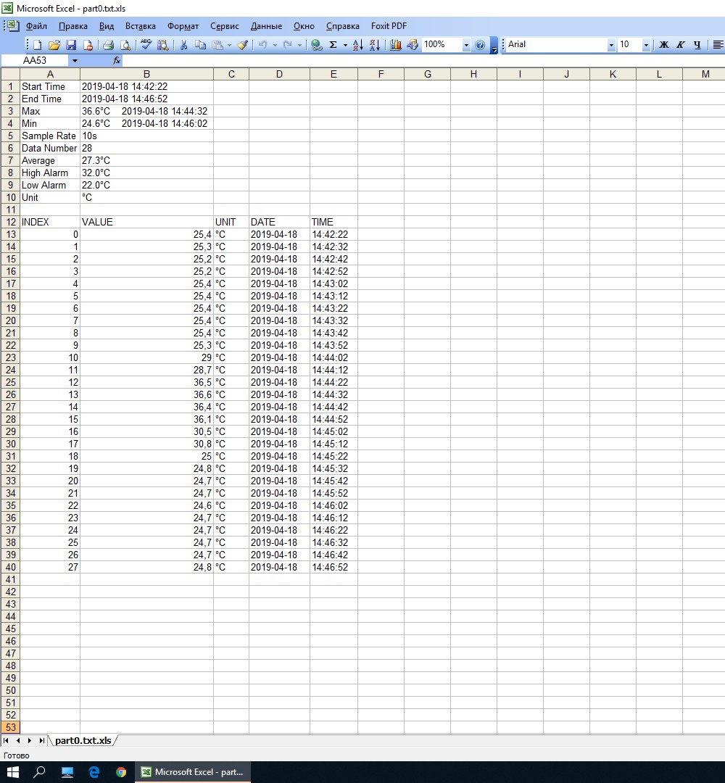Open the Windows Start button

point(12,772)
